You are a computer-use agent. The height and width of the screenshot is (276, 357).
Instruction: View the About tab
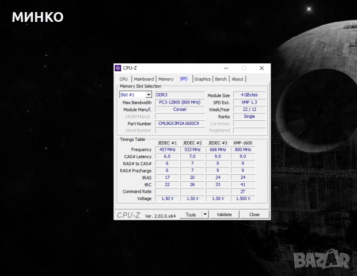click(x=238, y=79)
